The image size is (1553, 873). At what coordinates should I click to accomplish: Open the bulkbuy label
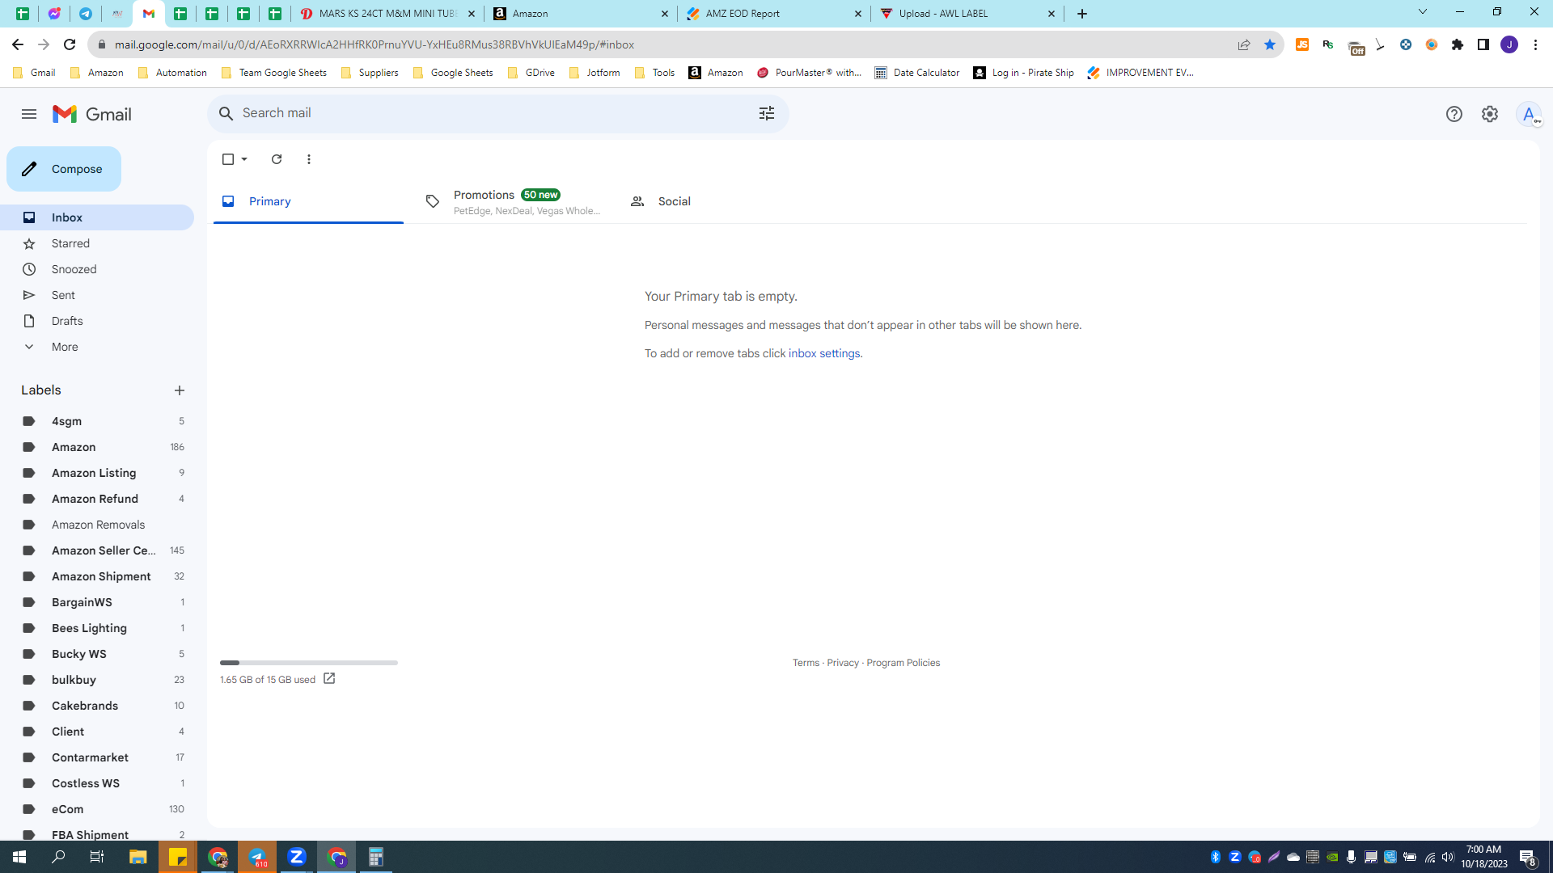click(97, 680)
